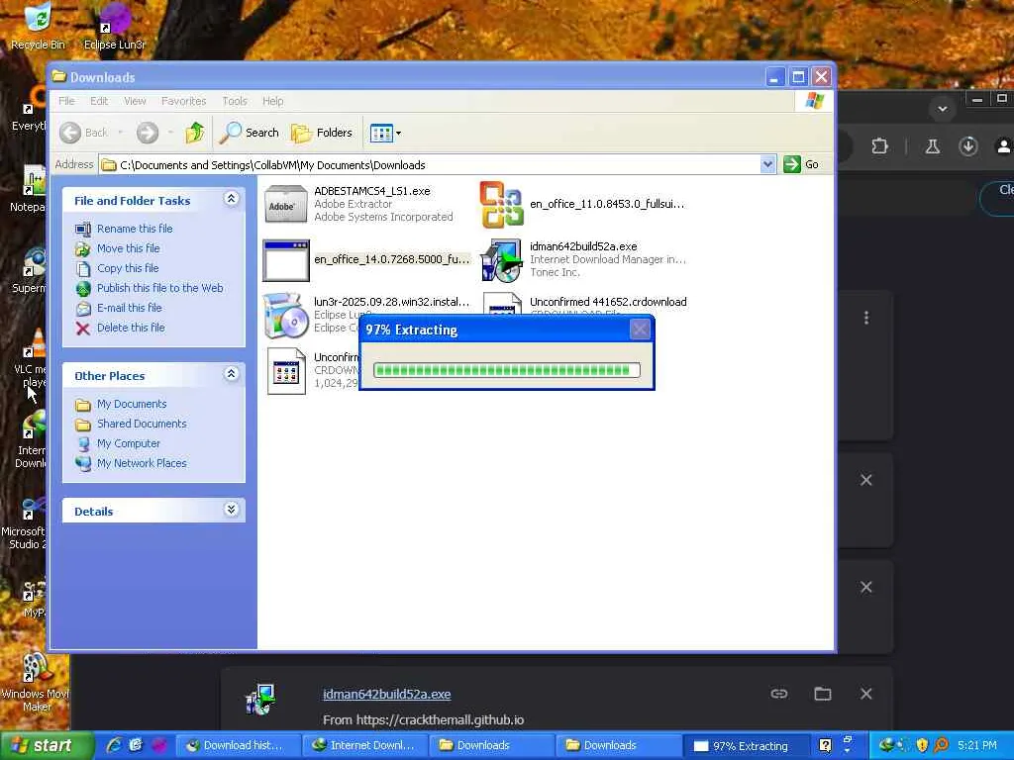
Task: Open the Recycle Bin desktop icon
Action: [39, 26]
